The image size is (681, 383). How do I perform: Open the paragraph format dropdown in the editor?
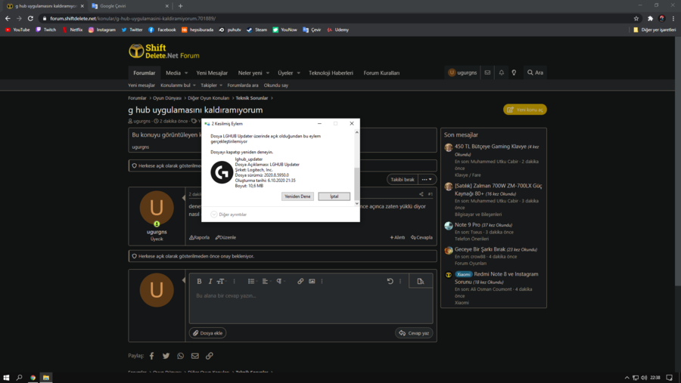(280, 281)
